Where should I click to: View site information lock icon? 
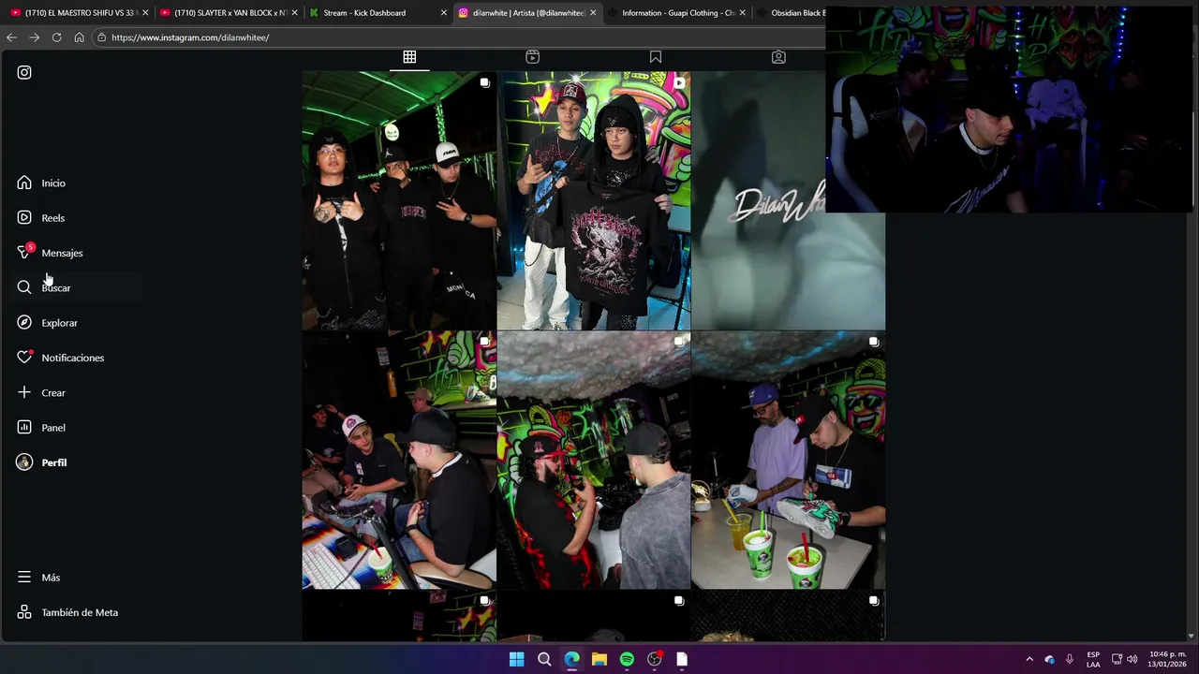pyautogui.click(x=101, y=37)
